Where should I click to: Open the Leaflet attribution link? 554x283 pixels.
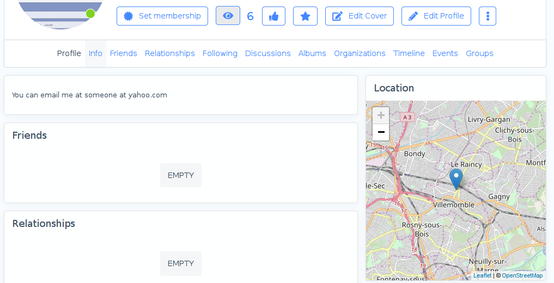click(x=482, y=275)
